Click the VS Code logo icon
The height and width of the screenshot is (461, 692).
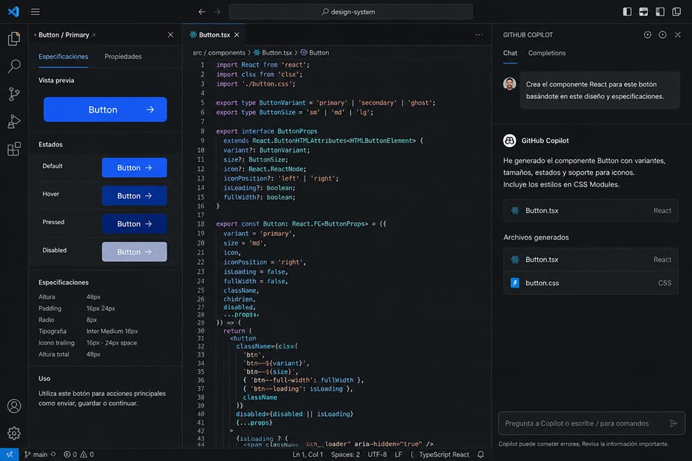[x=13, y=12]
